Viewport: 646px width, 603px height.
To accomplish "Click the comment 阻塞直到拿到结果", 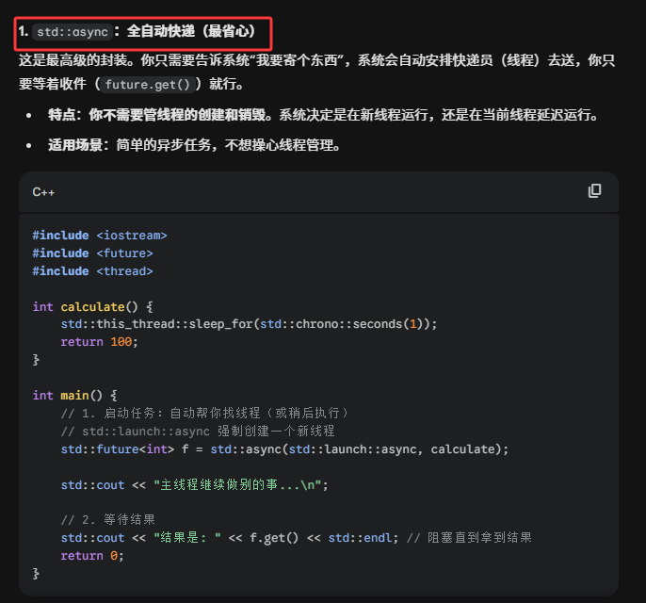I will (x=469, y=537).
